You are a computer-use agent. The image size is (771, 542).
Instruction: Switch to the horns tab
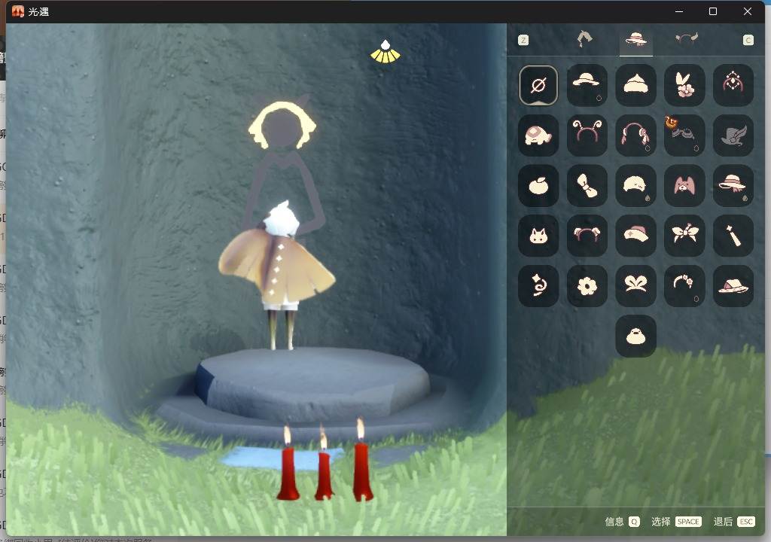(687, 39)
